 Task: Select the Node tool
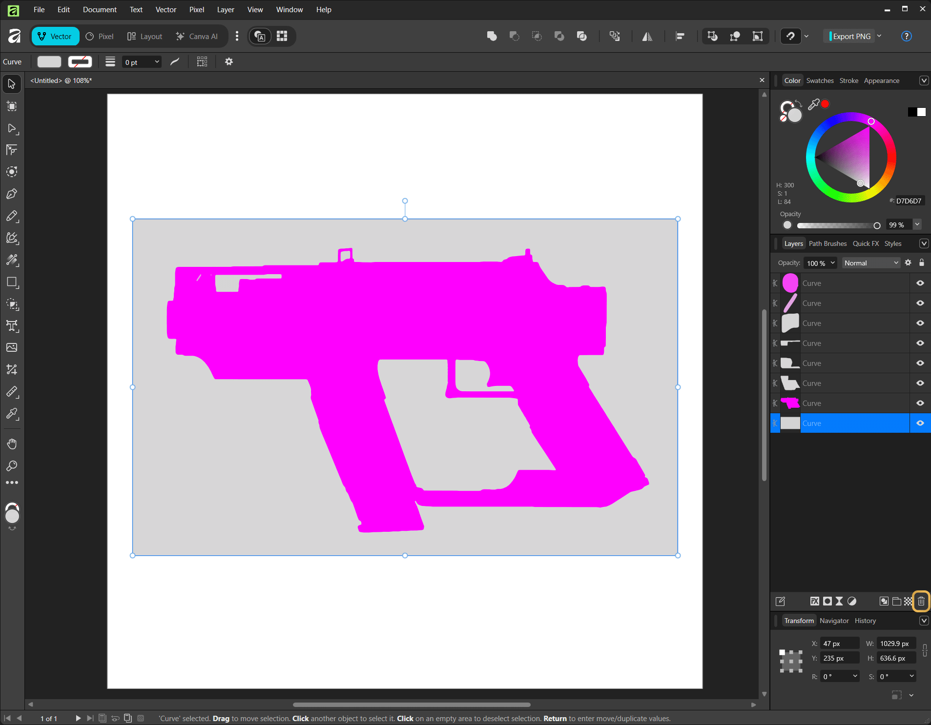pyautogui.click(x=12, y=128)
